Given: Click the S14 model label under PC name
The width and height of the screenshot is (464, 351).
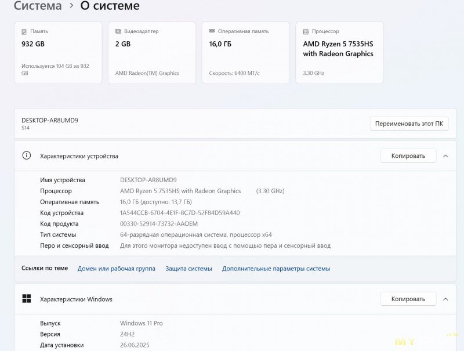Looking at the screenshot, I should 26,128.
